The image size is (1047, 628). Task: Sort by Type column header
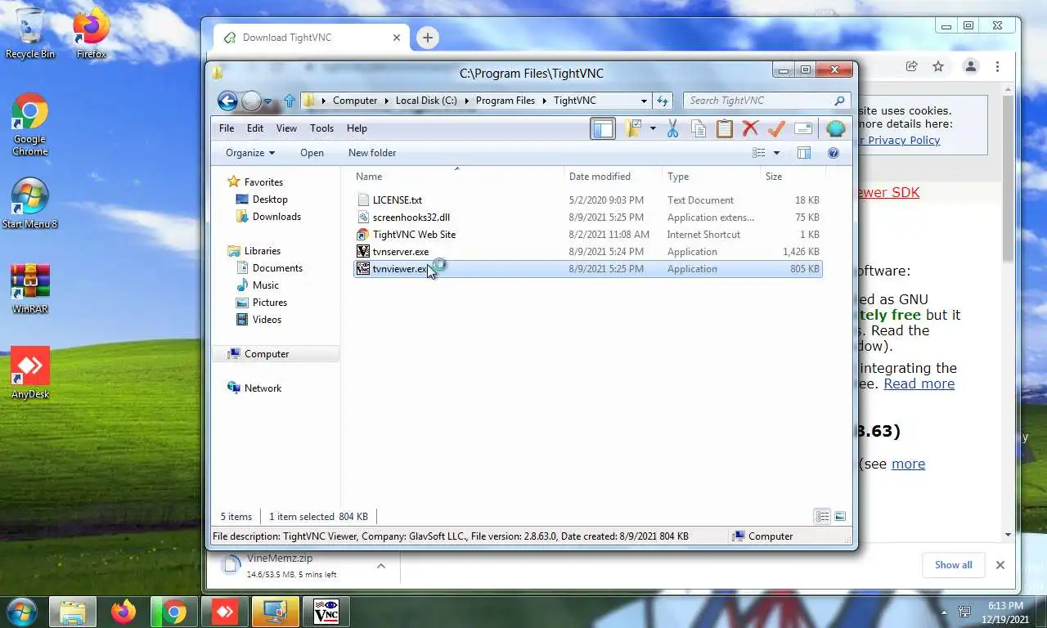point(711,177)
